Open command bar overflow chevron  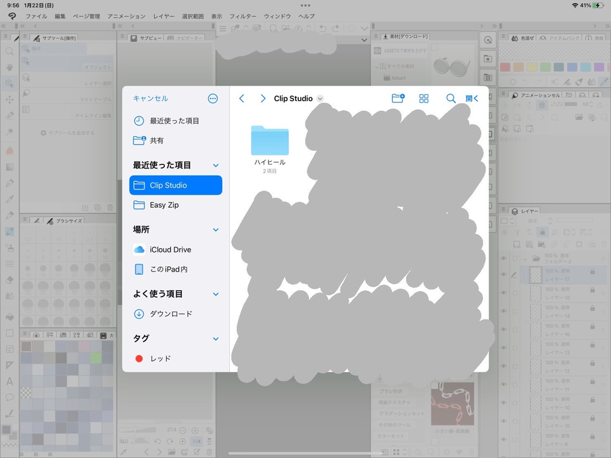point(364,29)
